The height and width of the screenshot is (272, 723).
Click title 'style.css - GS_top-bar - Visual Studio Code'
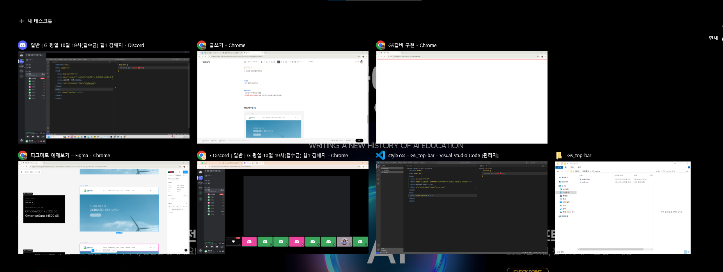(443, 155)
